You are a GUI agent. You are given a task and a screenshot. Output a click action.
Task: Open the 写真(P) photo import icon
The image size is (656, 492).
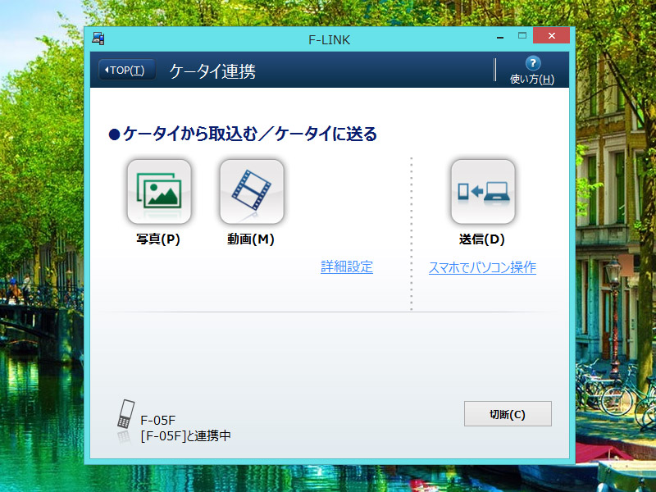coord(158,192)
